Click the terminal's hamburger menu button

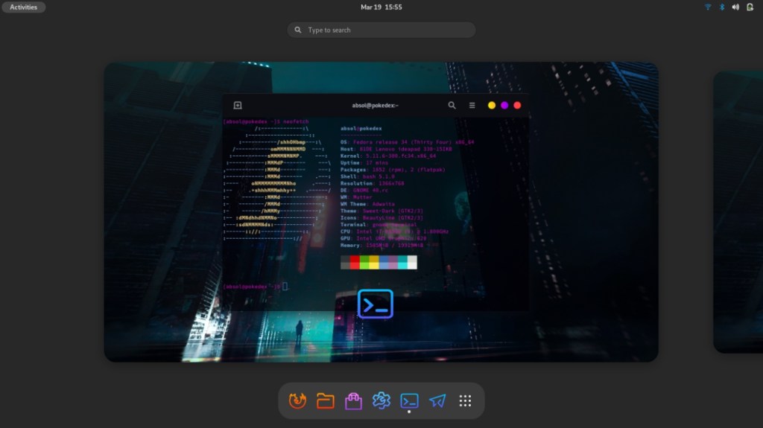[x=472, y=106]
